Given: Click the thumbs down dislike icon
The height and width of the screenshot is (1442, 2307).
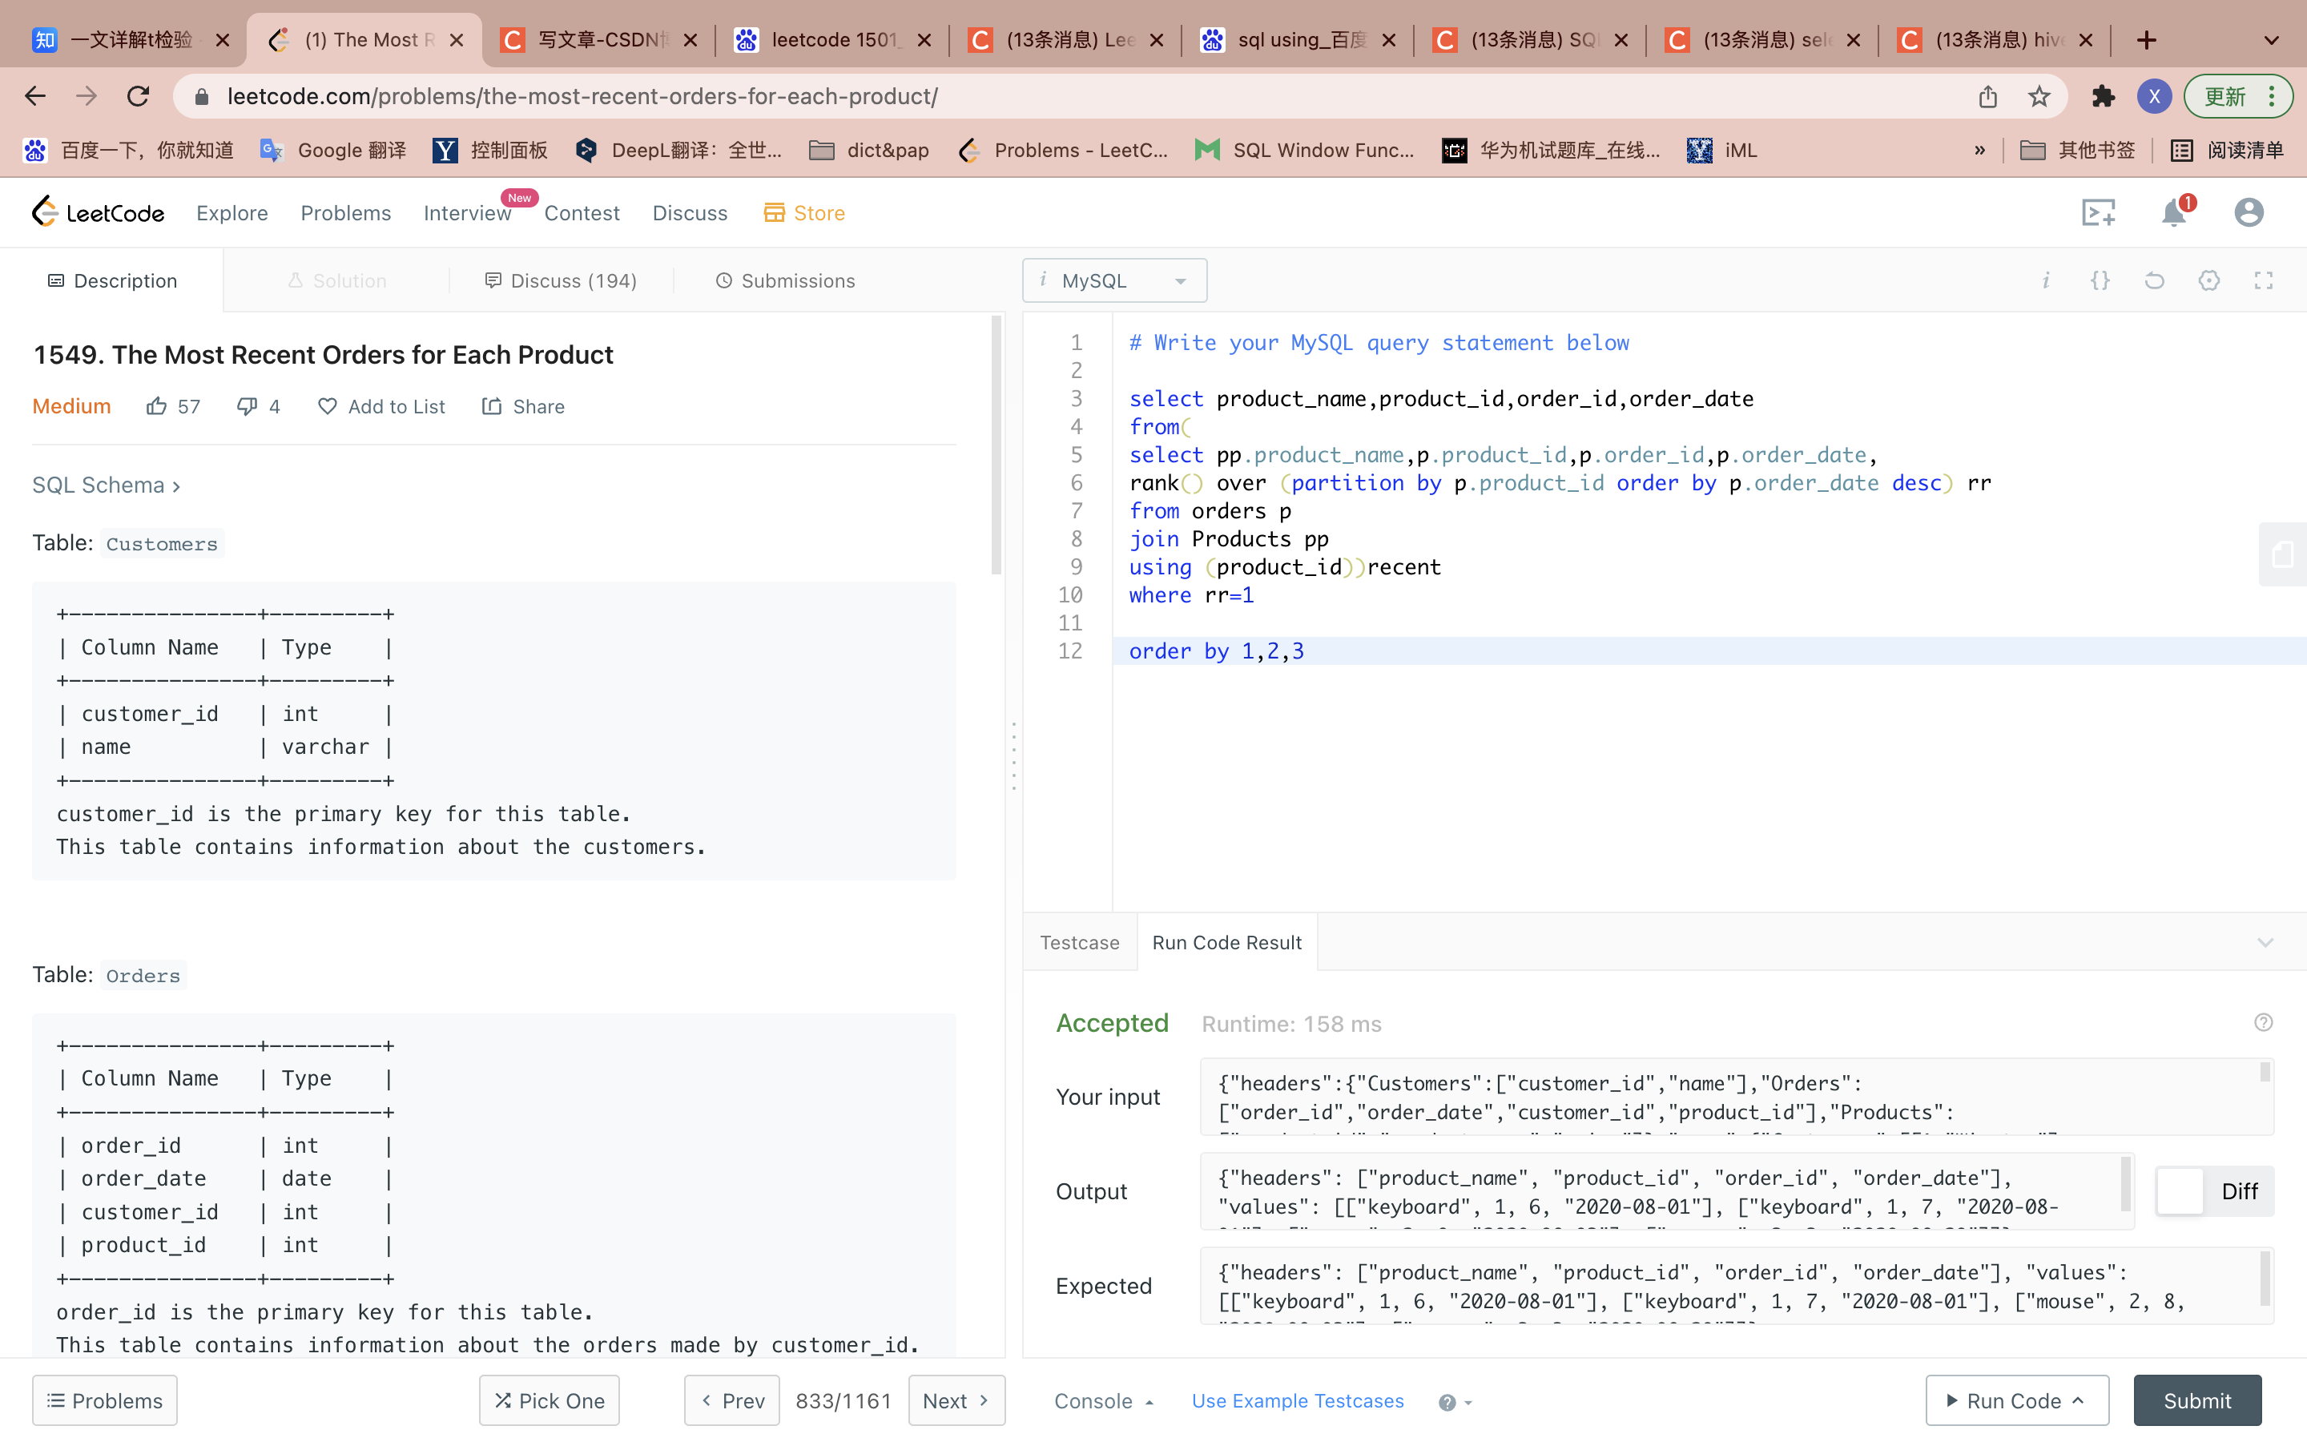Looking at the screenshot, I should click(x=247, y=406).
